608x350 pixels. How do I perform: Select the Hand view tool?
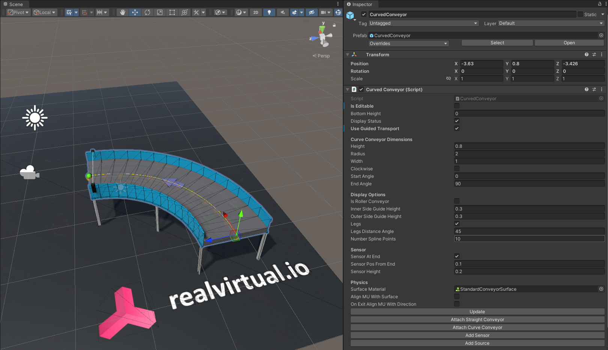[122, 12]
